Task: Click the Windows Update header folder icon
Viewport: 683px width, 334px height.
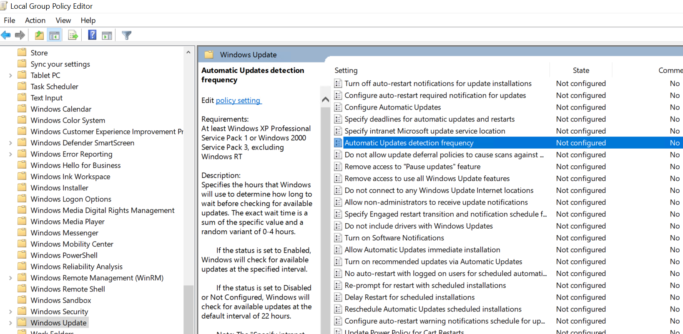Action: 209,55
